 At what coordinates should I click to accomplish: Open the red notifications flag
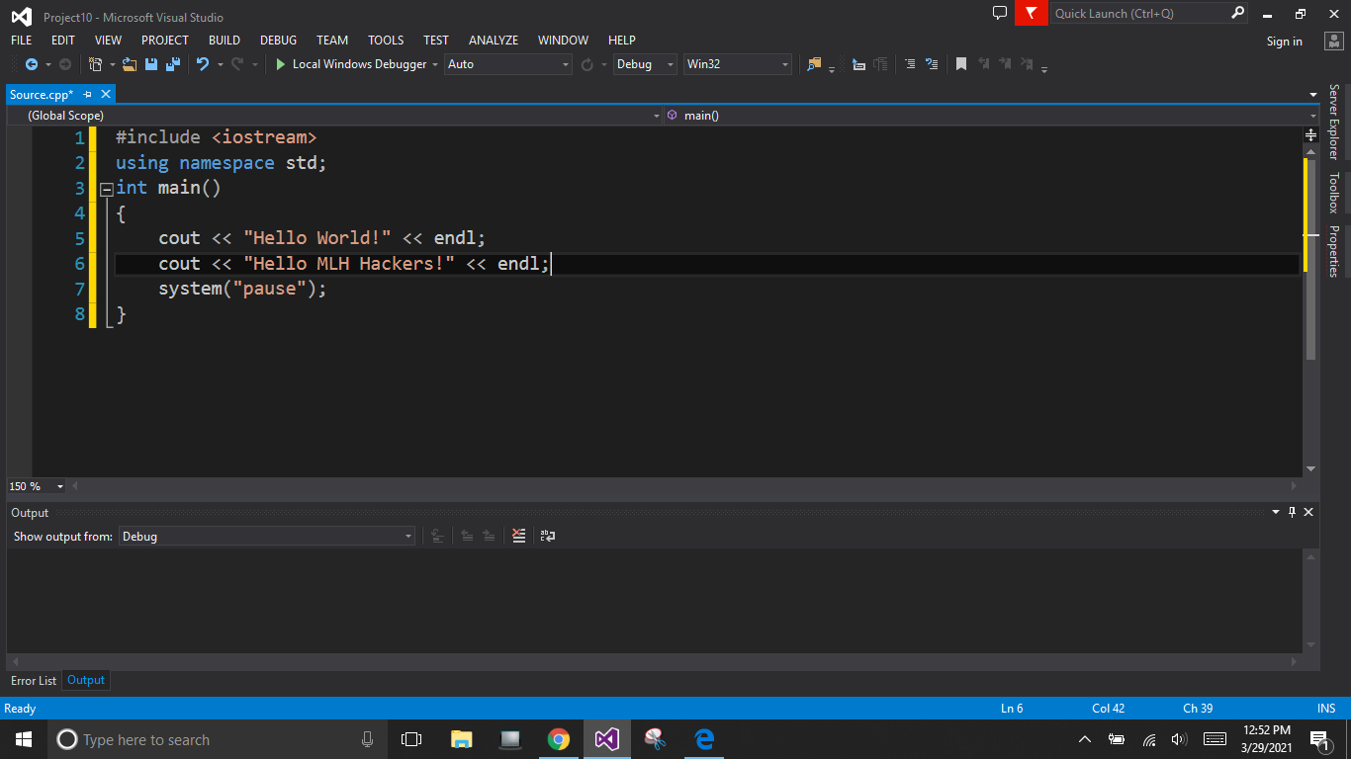pos(1031,13)
